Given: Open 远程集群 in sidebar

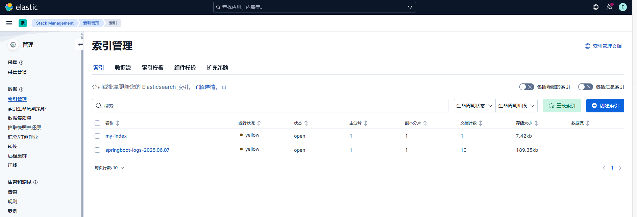Looking at the screenshot, I should pos(17,156).
